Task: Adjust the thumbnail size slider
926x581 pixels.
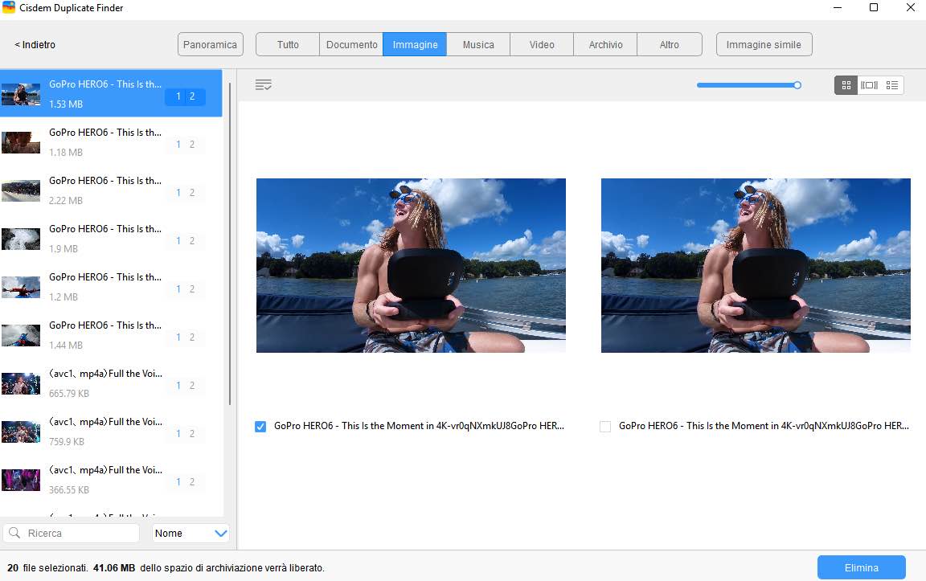Action: tap(796, 84)
